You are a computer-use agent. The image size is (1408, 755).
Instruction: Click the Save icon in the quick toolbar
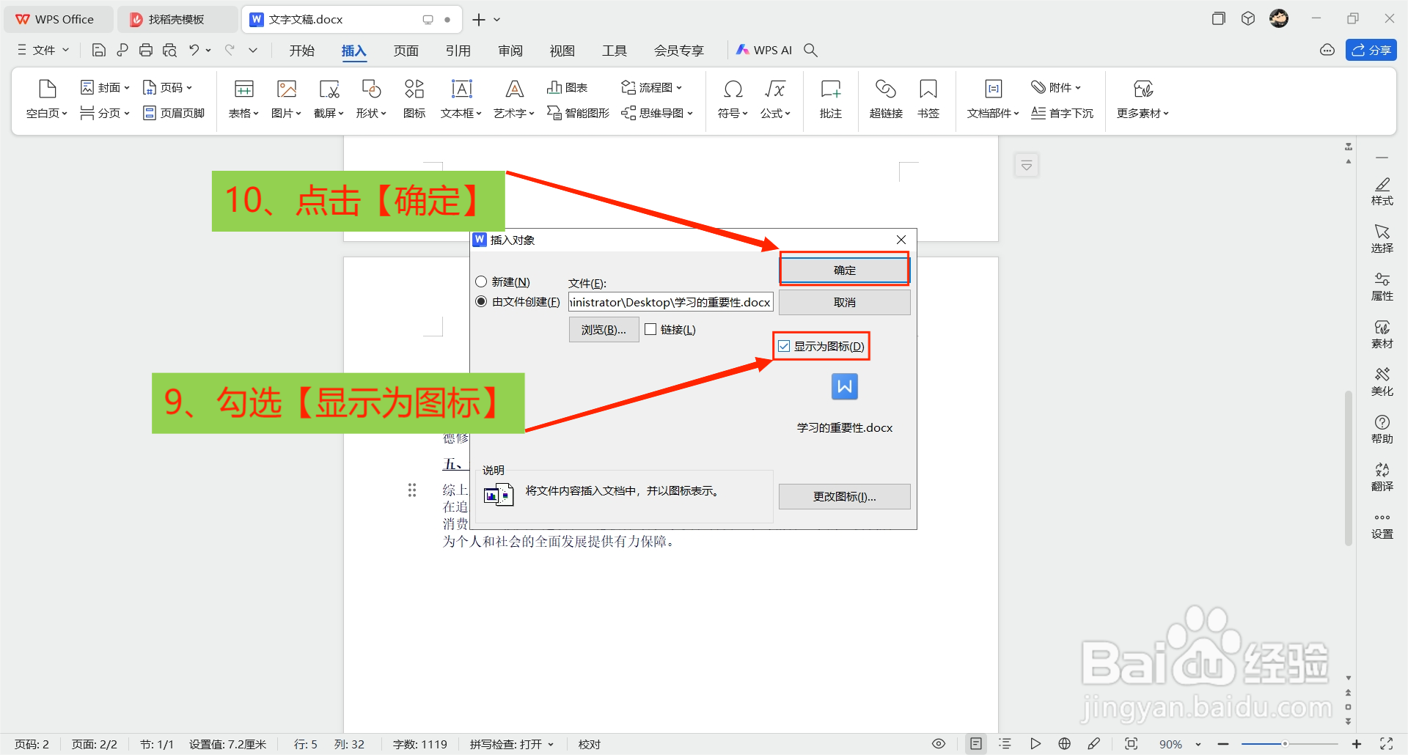98,50
